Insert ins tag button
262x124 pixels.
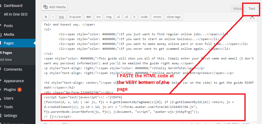coord(98,17)
